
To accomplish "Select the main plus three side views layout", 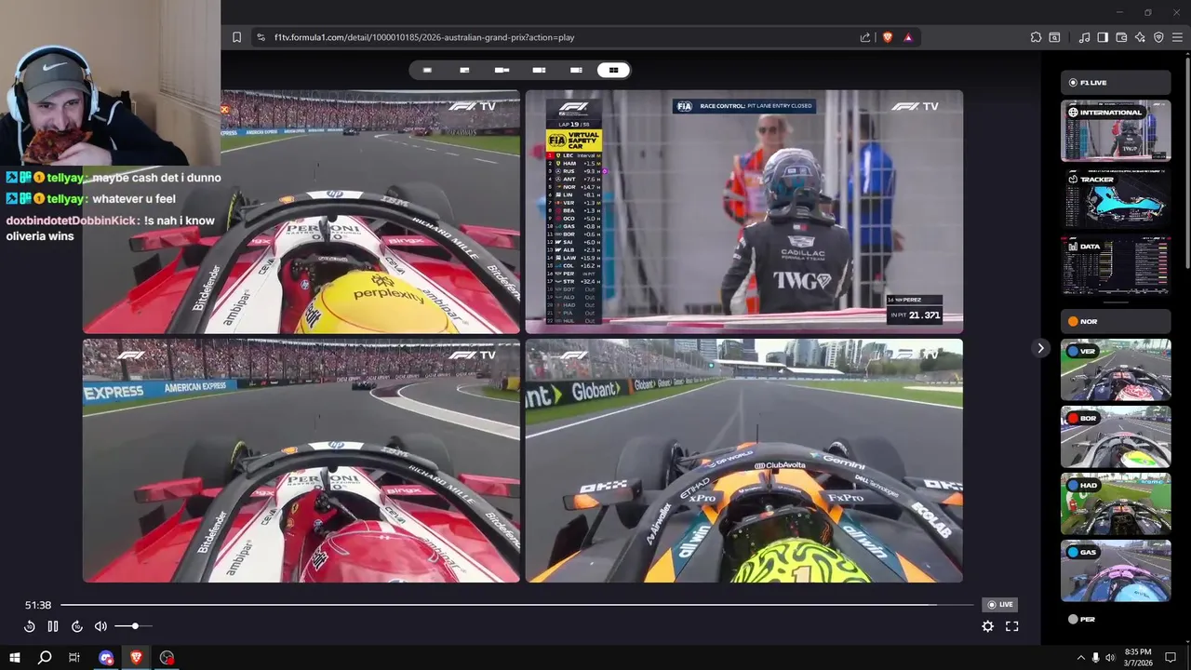I will click(576, 70).
